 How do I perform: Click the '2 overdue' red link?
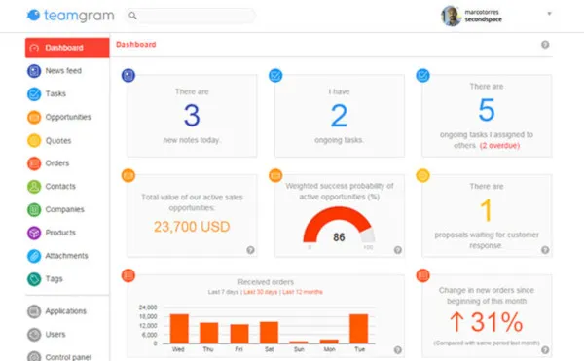pos(499,146)
